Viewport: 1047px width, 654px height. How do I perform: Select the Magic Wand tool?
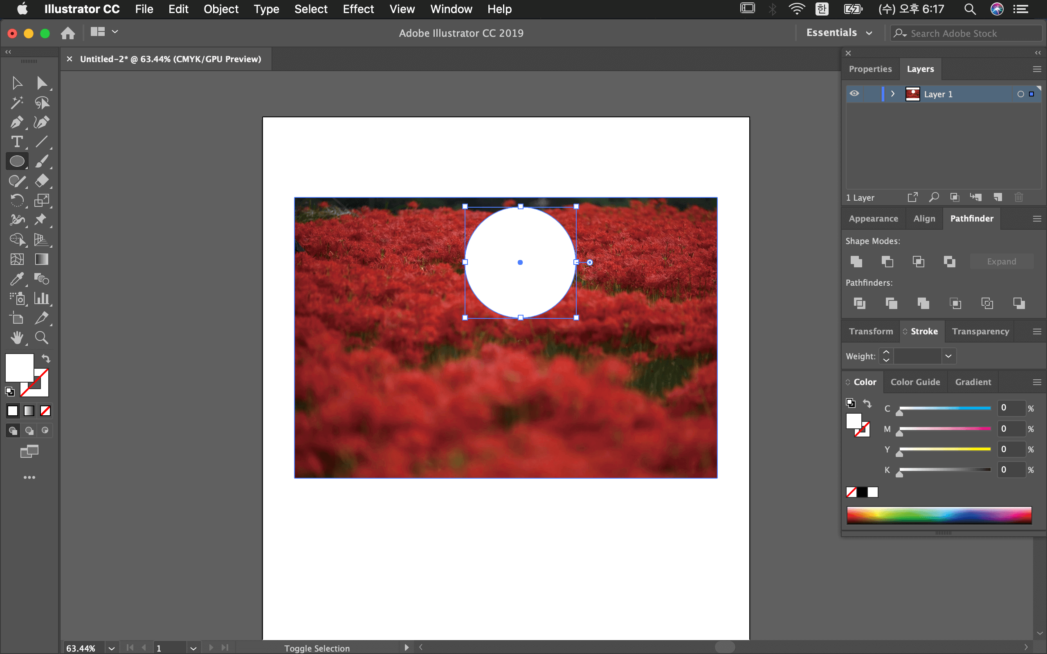click(16, 103)
